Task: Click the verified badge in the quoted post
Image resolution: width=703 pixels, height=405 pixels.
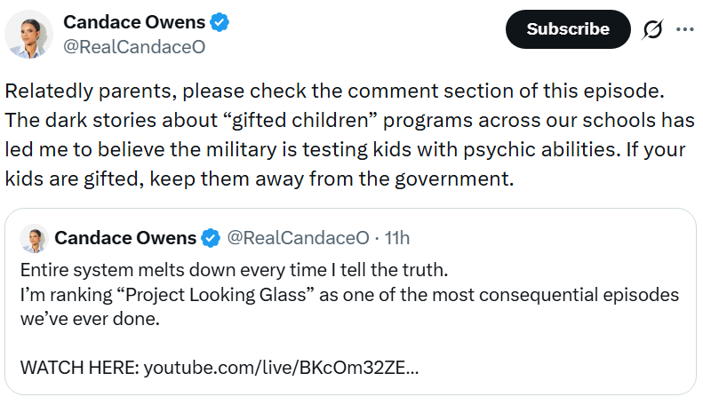Action: [x=211, y=237]
